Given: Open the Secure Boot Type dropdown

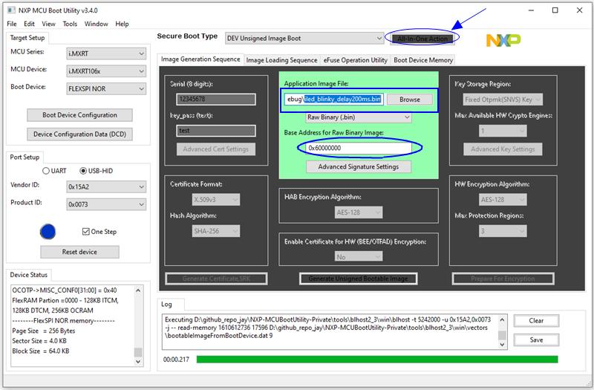Looking at the screenshot, I should click(304, 39).
